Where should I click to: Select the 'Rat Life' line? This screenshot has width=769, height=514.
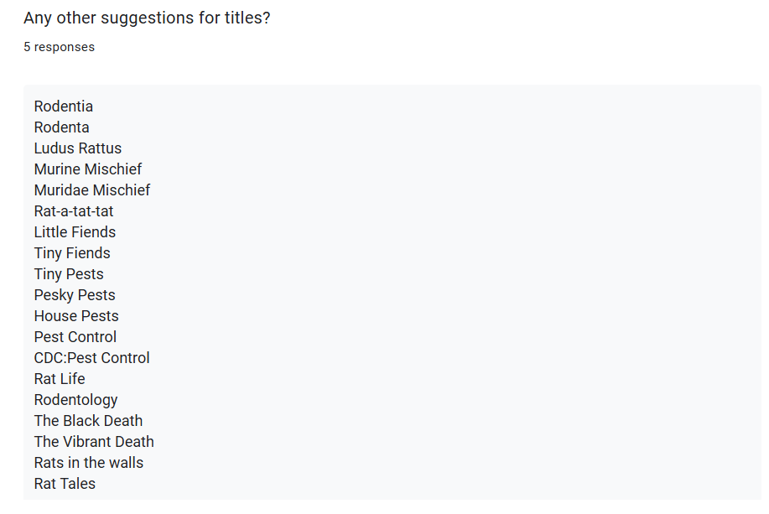pyautogui.click(x=60, y=379)
